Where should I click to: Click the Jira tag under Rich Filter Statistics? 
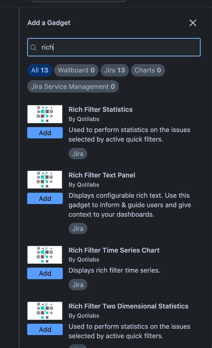pos(78,153)
